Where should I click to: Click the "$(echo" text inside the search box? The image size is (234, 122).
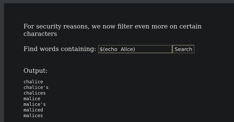tap(109, 49)
